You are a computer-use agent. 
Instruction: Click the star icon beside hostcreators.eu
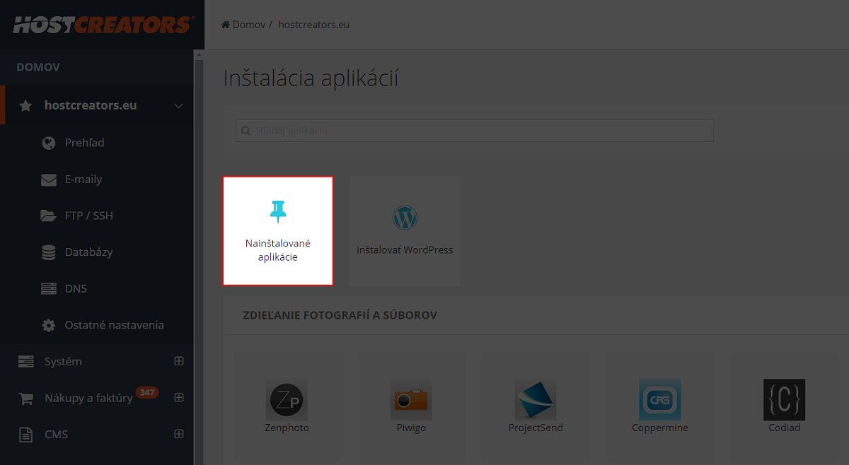25,106
